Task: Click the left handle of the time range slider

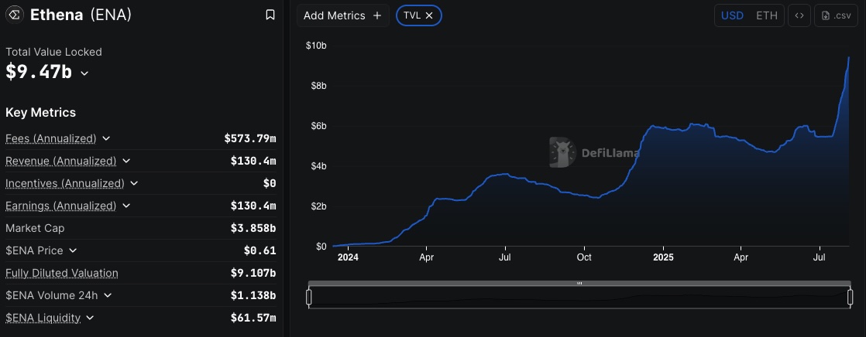Action: coord(309,298)
